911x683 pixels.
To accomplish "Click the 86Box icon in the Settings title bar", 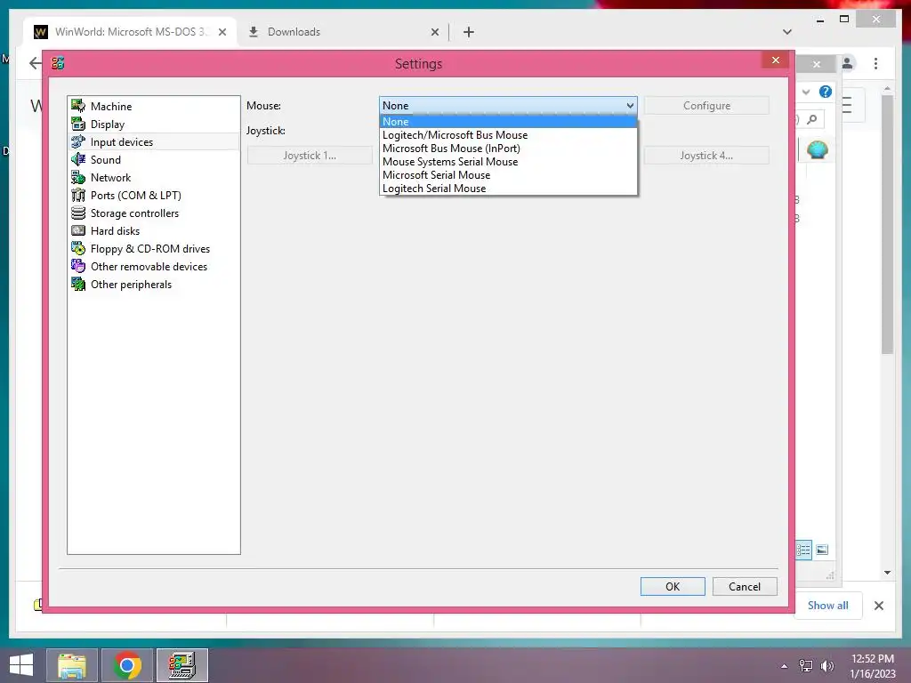I will pyautogui.click(x=58, y=63).
